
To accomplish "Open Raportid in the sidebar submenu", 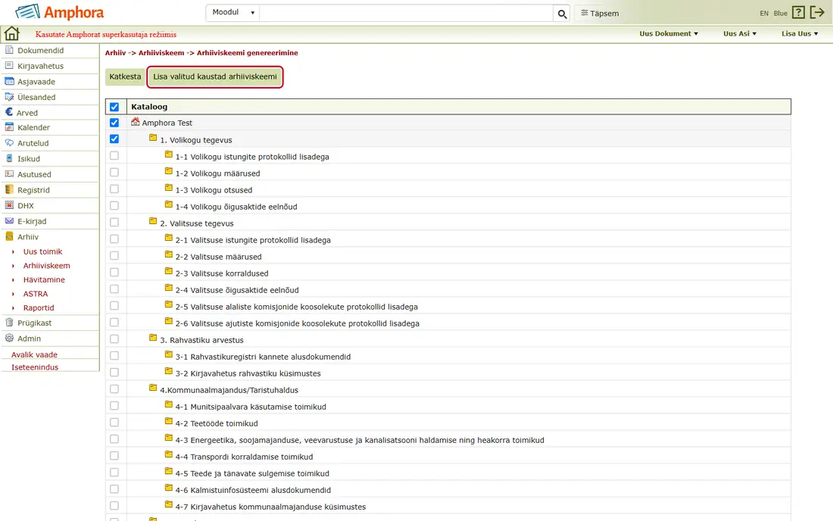I will pos(39,308).
